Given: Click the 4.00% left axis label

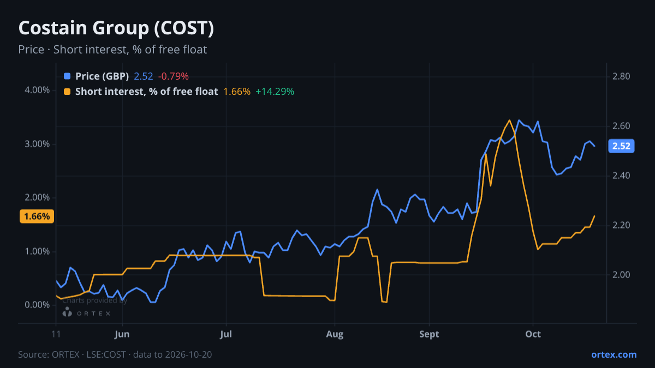Looking at the screenshot, I should click(x=37, y=90).
